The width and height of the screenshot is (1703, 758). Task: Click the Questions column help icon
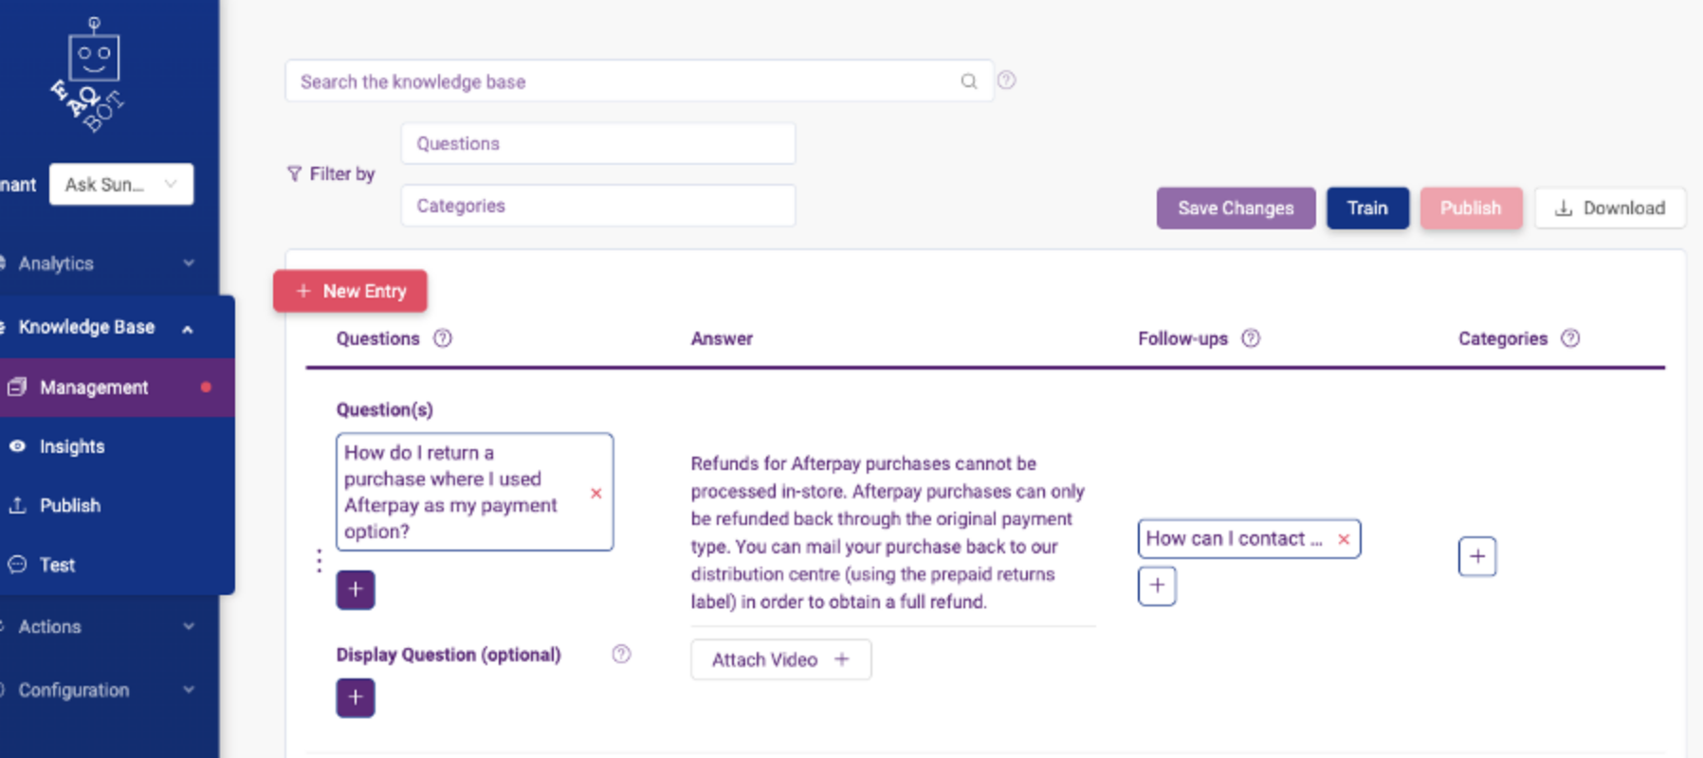[443, 338]
